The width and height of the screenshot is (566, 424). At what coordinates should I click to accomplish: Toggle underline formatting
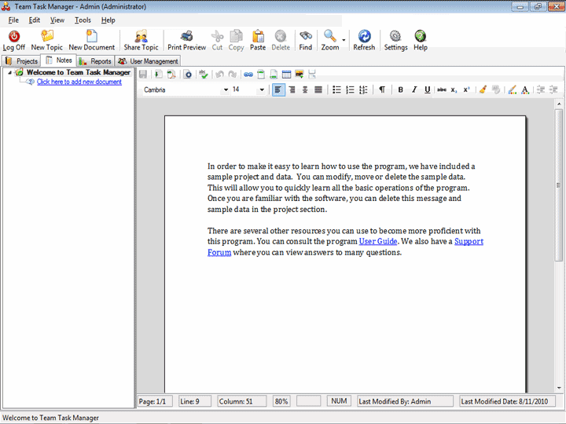(427, 90)
